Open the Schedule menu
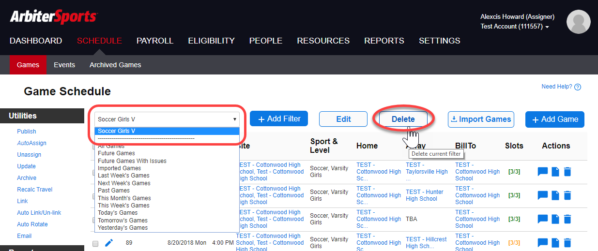The width and height of the screenshot is (598, 251). [x=99, y=41]
